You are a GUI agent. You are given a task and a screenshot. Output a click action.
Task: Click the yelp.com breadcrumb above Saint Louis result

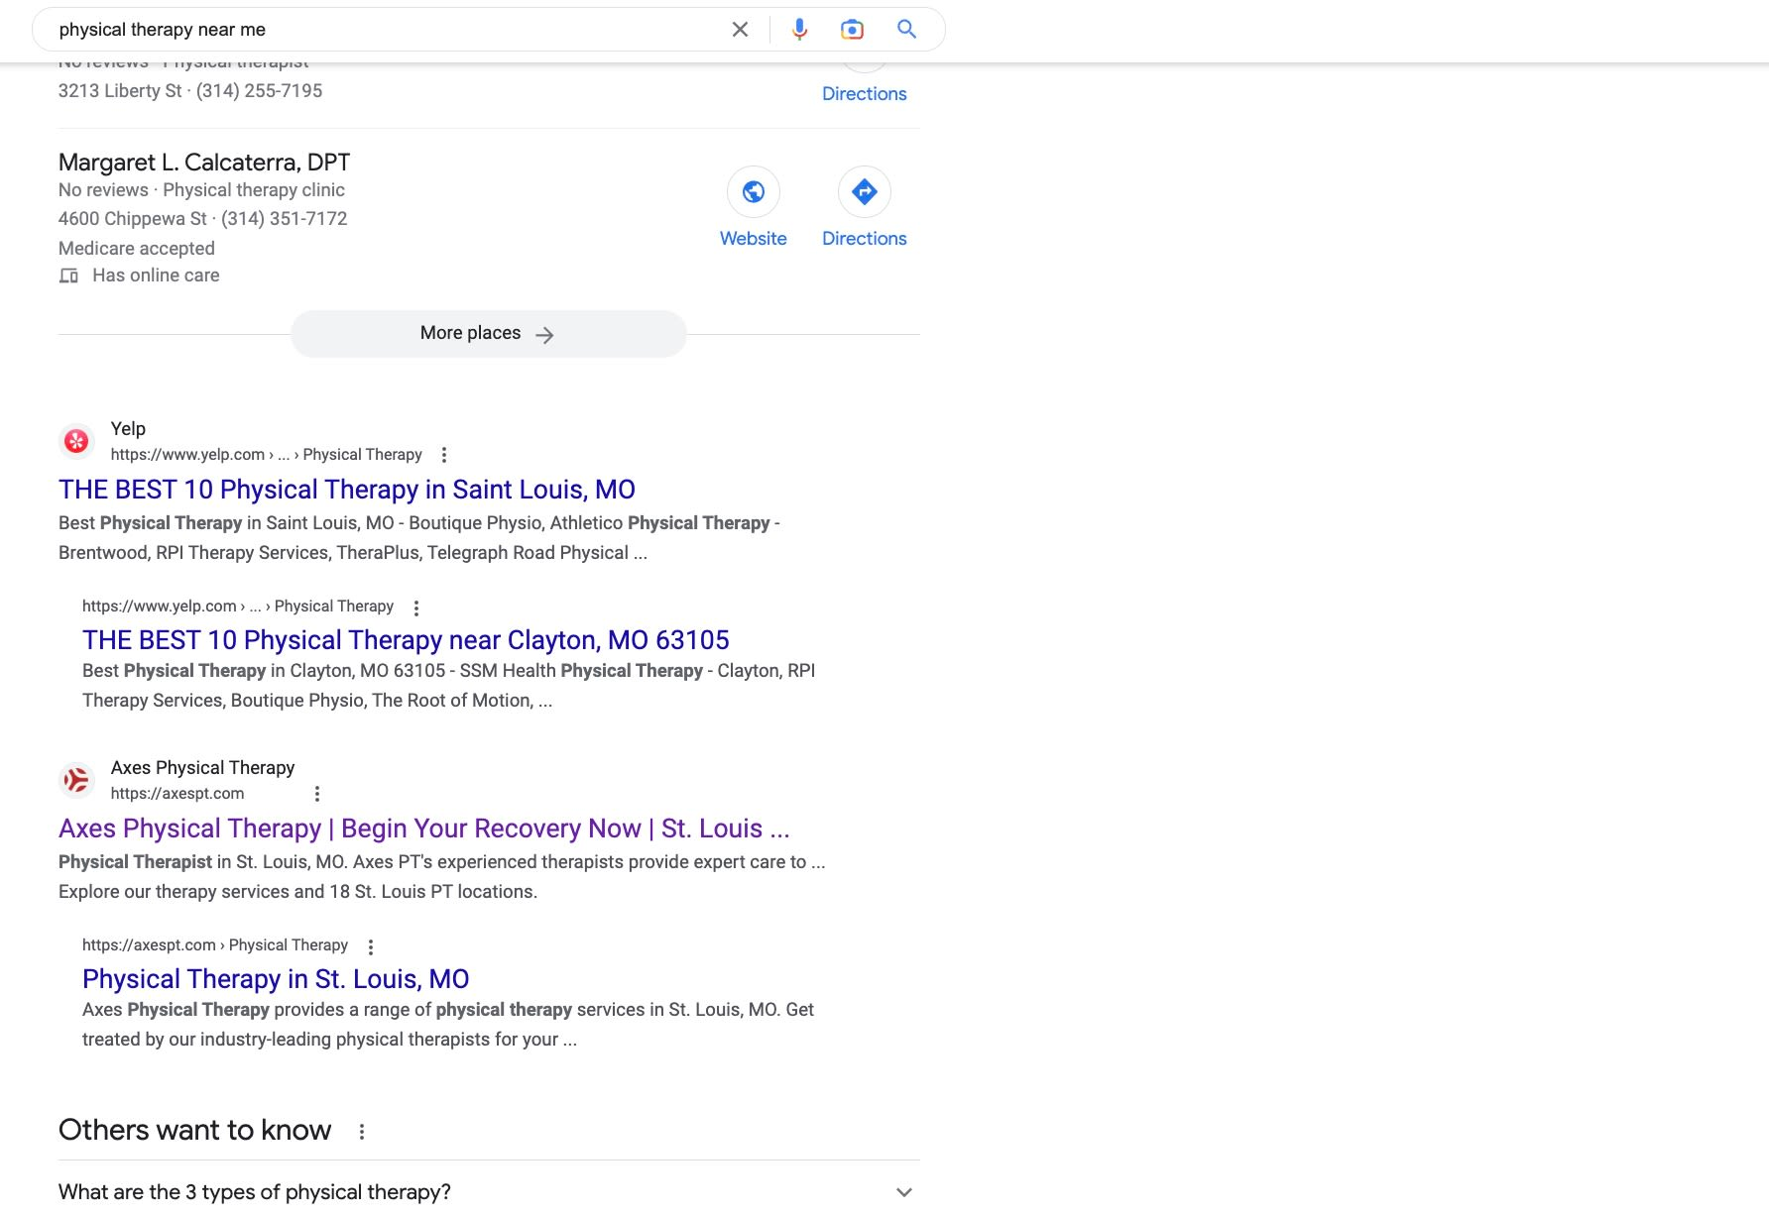[x=267, y=455]
